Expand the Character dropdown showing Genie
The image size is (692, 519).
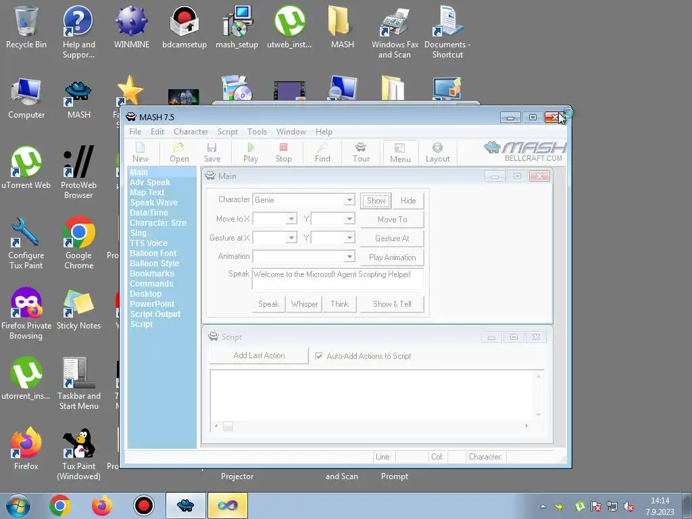pyautogui.click(x=349, y=200)
